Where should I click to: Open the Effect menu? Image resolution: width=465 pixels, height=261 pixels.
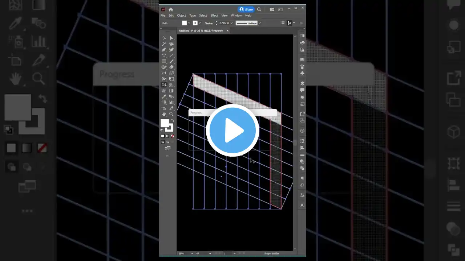point(214,16)
